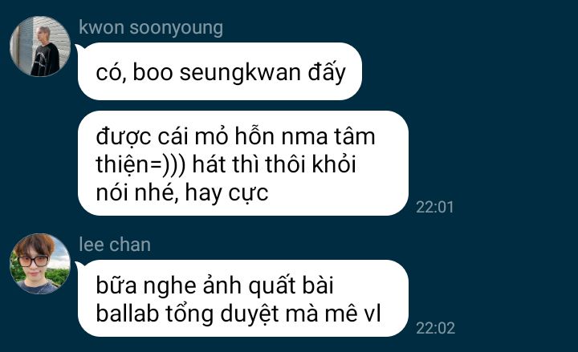Click the word 'khỏi' in the second message

click(x=334, y=164)
